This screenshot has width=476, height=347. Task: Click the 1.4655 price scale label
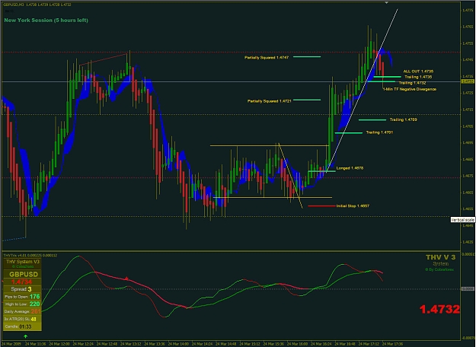(468, 209)
